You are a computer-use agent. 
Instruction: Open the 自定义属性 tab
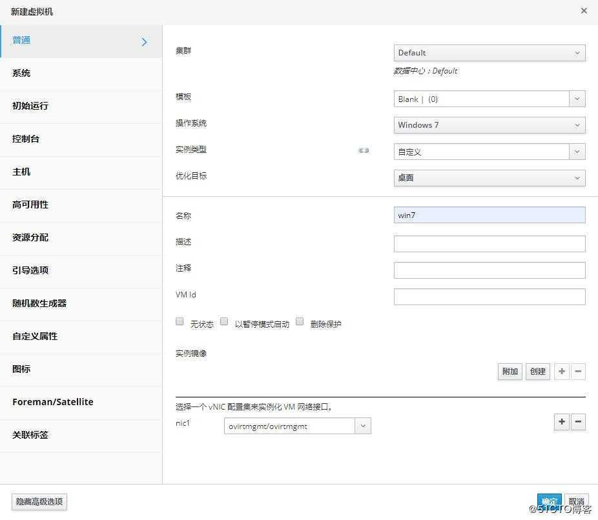point(81,337)
